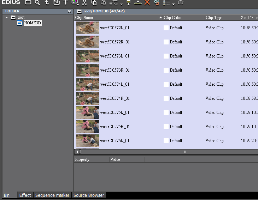Select clip name west3D0576L_01
This screenshot has height=200, width=258.
115,141
